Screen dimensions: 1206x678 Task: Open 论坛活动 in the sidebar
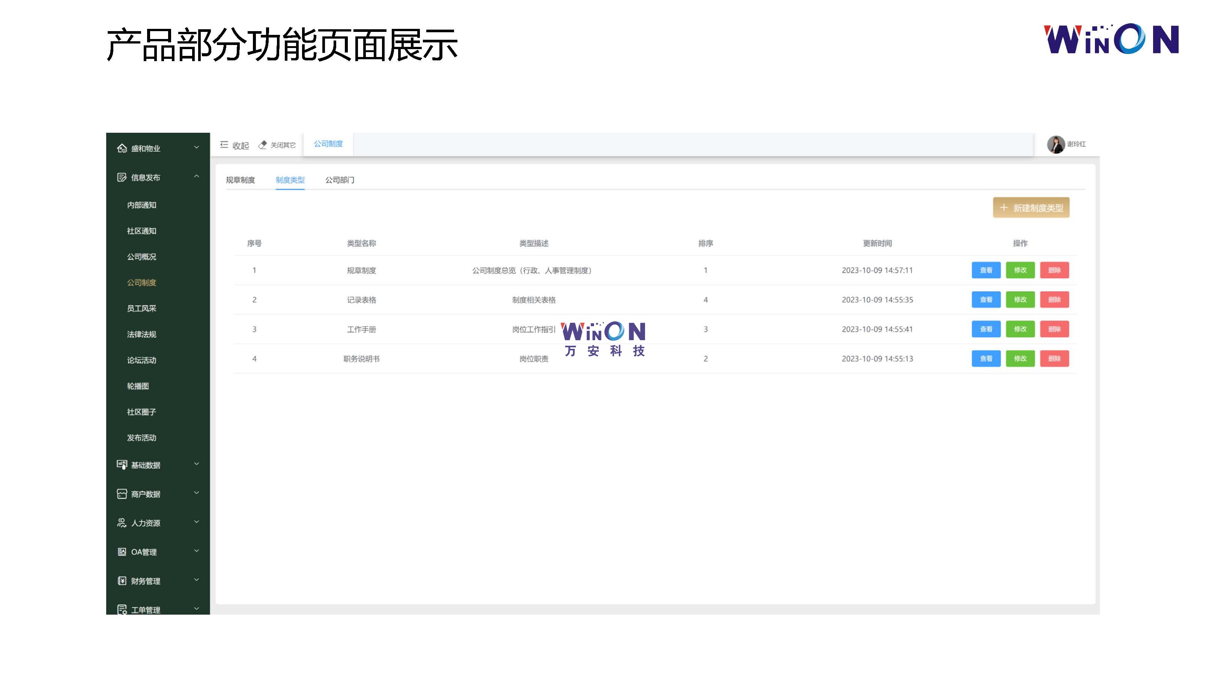pos(141,360)
